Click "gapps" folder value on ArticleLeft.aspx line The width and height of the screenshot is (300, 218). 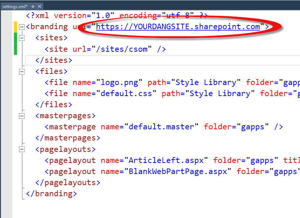tap(262, 160)
